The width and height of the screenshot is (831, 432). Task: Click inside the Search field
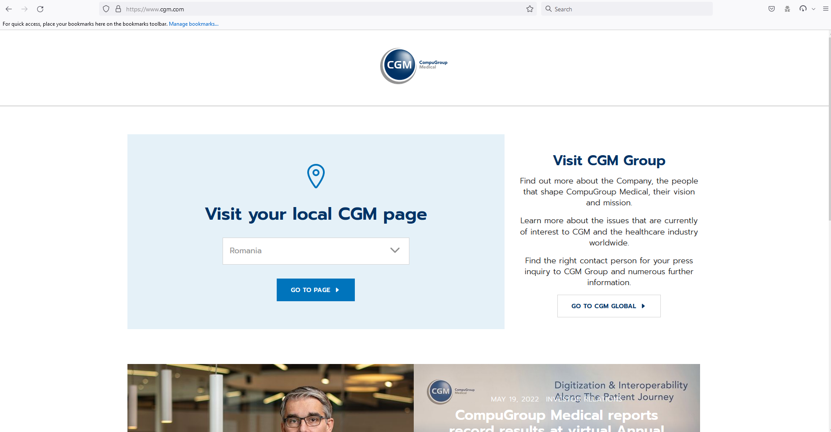click(x=611, y=9)
